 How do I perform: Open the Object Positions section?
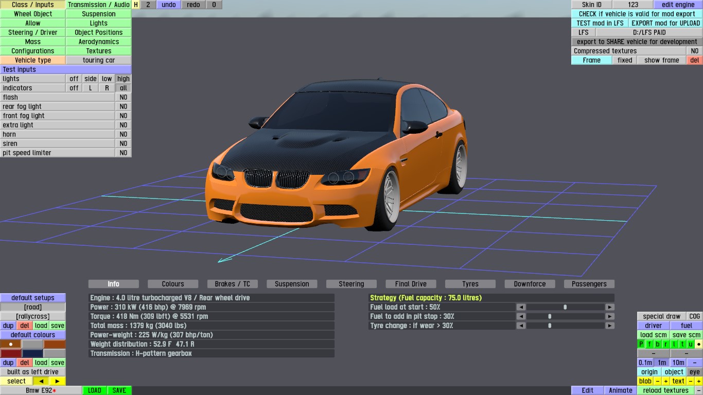click(x=99, y=32)
